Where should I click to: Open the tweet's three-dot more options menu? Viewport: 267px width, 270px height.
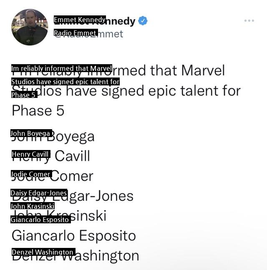tap(249, 21)
